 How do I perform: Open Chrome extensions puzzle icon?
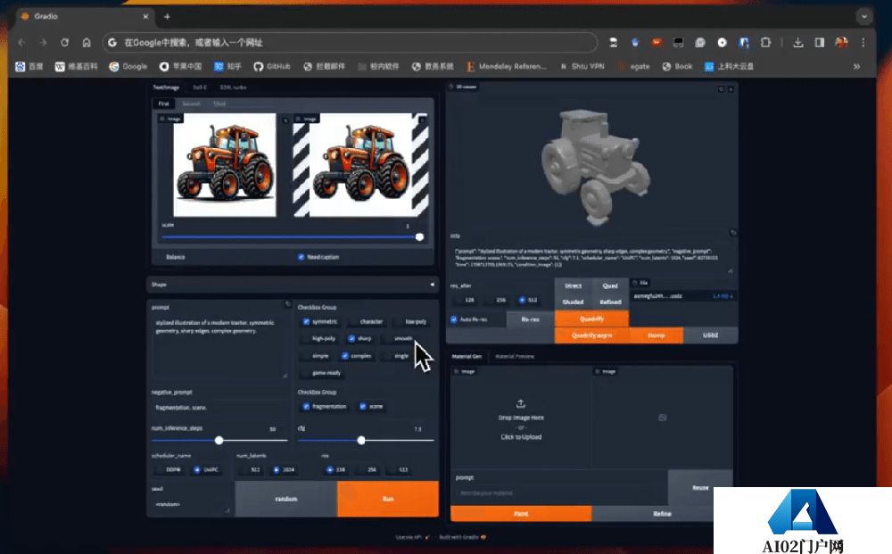[765, 43]
